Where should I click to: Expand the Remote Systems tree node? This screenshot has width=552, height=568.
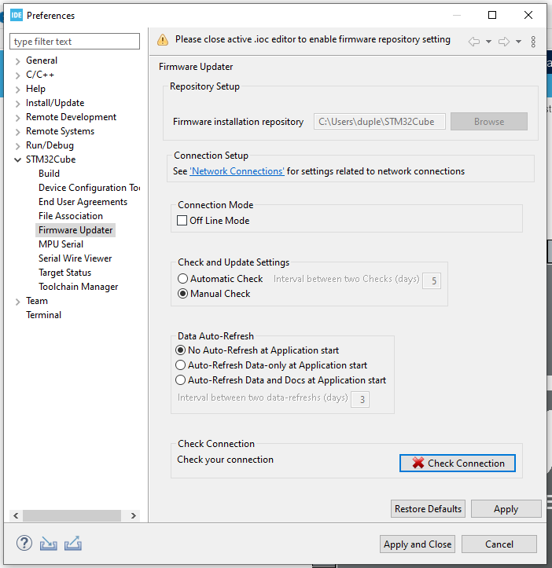coord(17,132)
